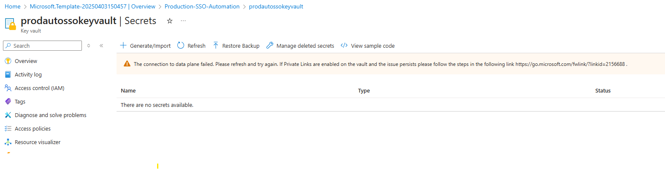
Task: Click the Access control (IAM) people icon
Action: [x=8, y=88]
